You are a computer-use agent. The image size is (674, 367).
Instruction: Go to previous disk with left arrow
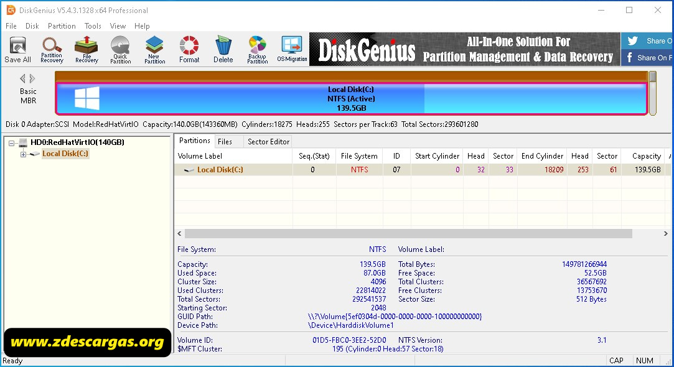point(23,78)
